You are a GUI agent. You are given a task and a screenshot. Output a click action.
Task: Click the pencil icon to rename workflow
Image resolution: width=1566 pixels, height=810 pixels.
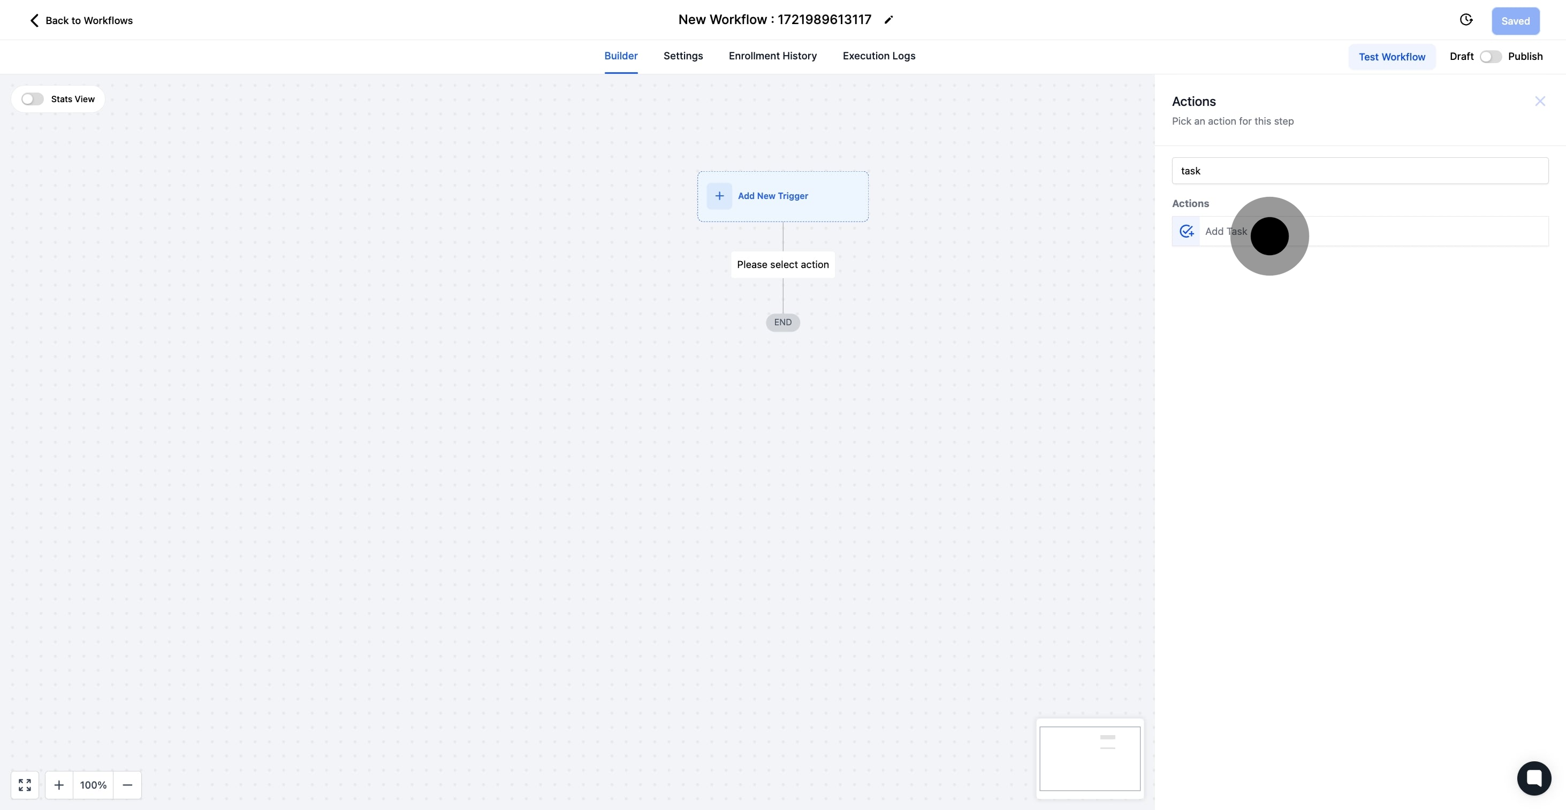[888, 20]
